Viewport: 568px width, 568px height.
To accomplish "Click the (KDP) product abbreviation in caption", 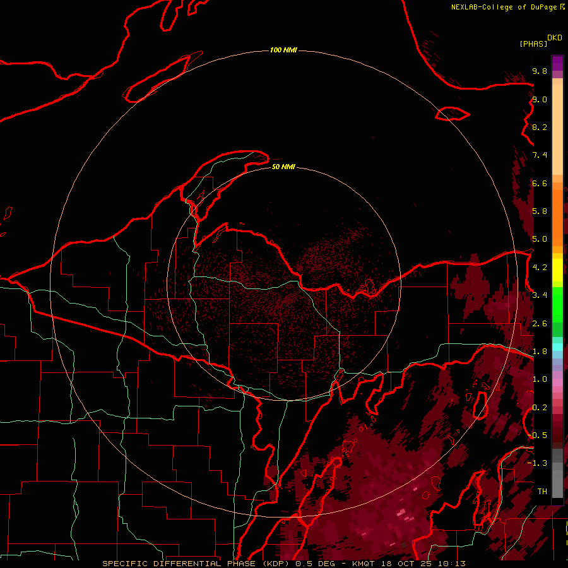I will pyautogui.click(x=276, y=564).
